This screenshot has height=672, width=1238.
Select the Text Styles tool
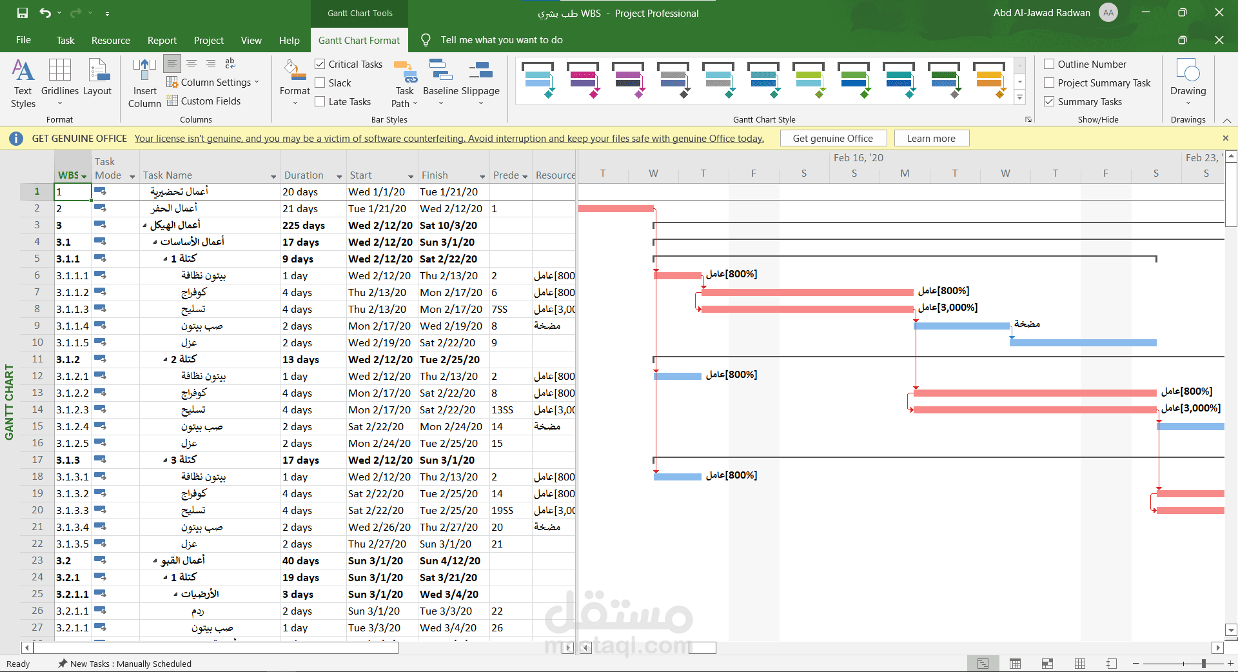click(23, 82)
